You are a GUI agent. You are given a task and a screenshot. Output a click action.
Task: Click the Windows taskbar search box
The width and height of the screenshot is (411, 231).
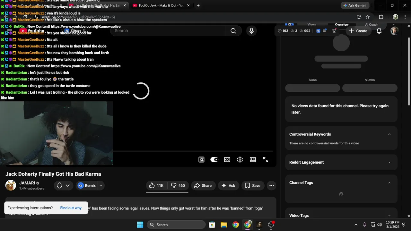176,225
